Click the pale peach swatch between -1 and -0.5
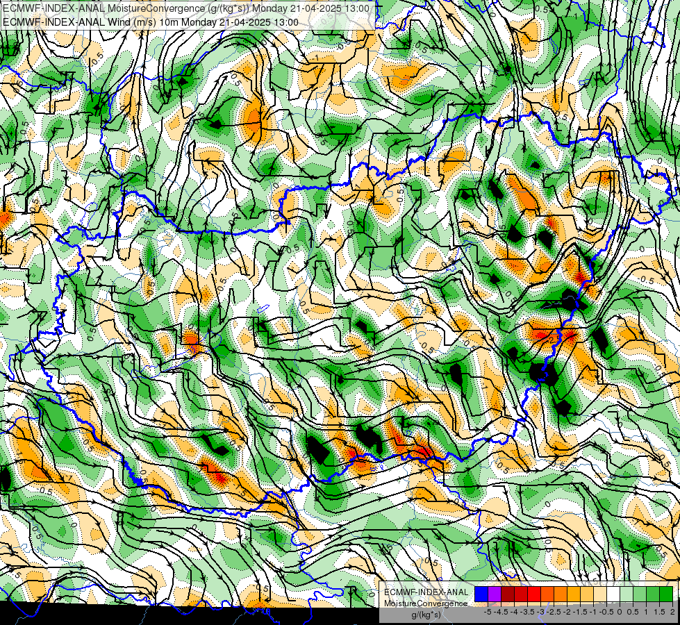Image resolution: width=680 pixels, height=625 pixels. 600,594
